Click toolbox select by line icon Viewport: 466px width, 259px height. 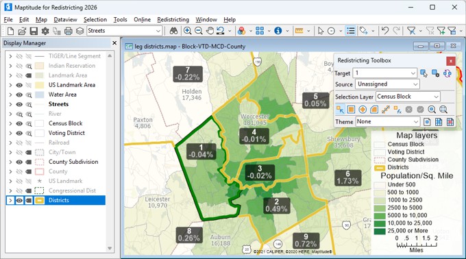coord(386,110)
